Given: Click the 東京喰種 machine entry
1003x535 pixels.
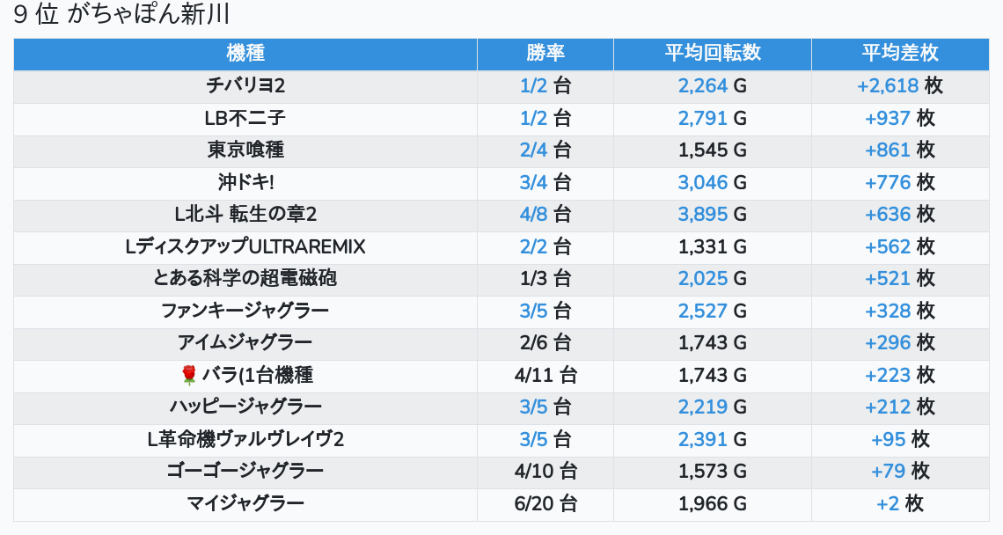Looking at the screenshot, I should coord(245,150).
